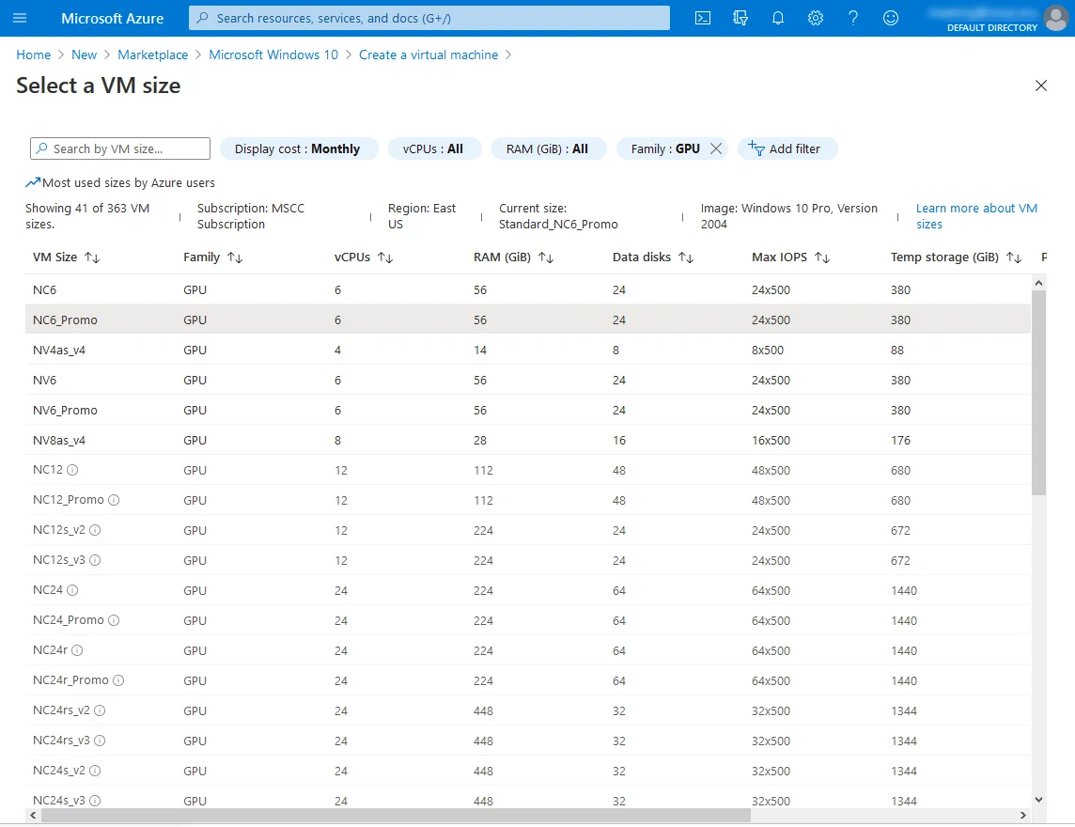1075x827 pixels.
Task: Select the NC6_Promo size row
Action: point(528,320)
